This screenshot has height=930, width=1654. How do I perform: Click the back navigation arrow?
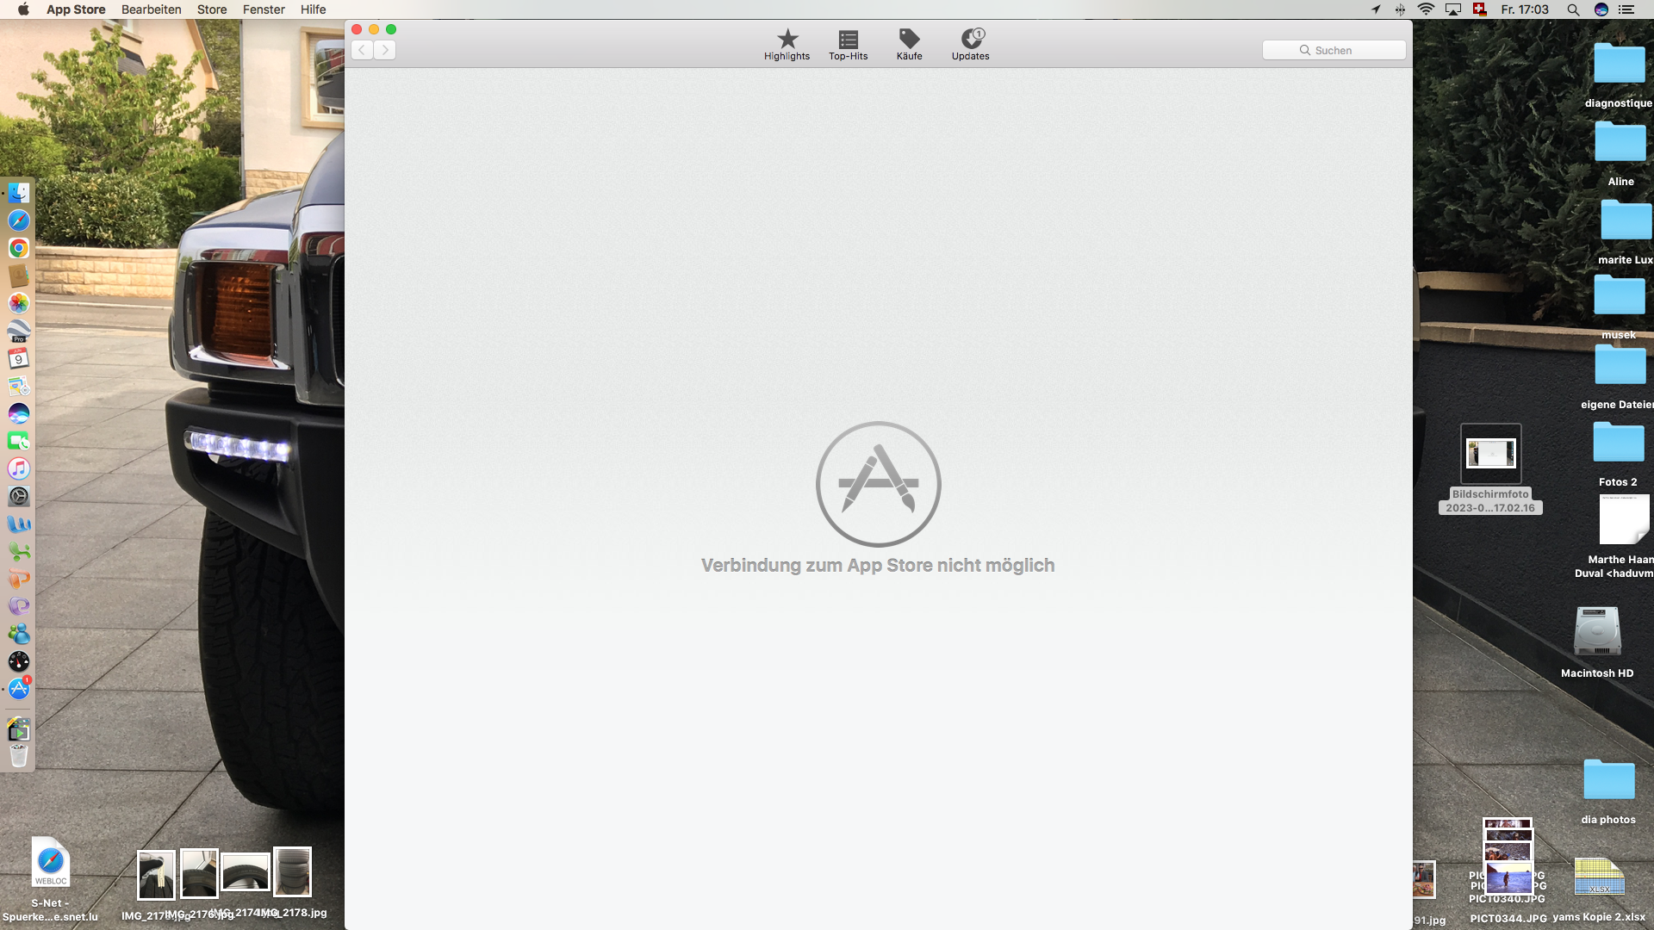(x=363, y=50)
